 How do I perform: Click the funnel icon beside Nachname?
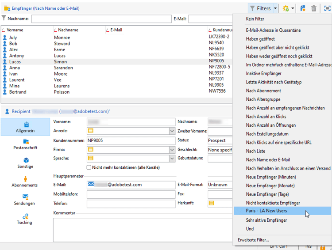coord(4,18)
